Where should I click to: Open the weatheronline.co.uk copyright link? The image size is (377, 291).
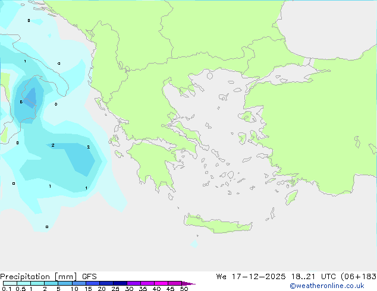(327, 286)
